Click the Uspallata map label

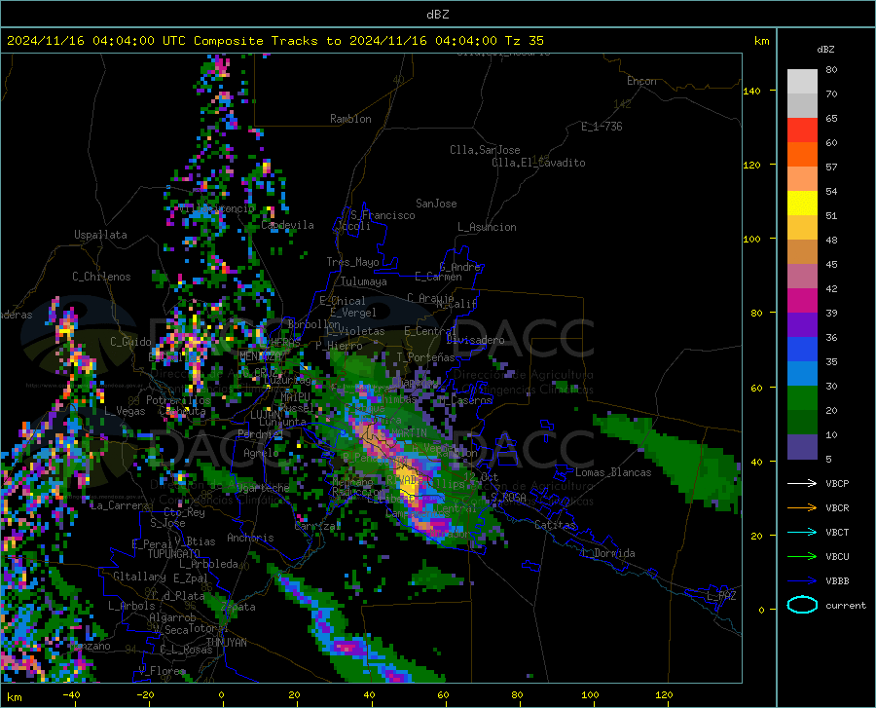[100, 235]
